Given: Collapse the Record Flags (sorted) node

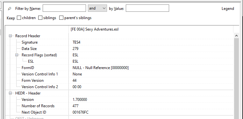Looking at the screenshot, I should point(17,55).
